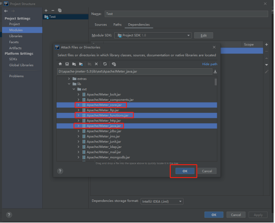275x223 pixels.
Task: Edit dependency pencil icon
Action: [267, 72]
